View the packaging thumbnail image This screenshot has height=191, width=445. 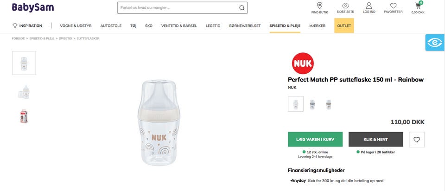(x=24, y=116)
